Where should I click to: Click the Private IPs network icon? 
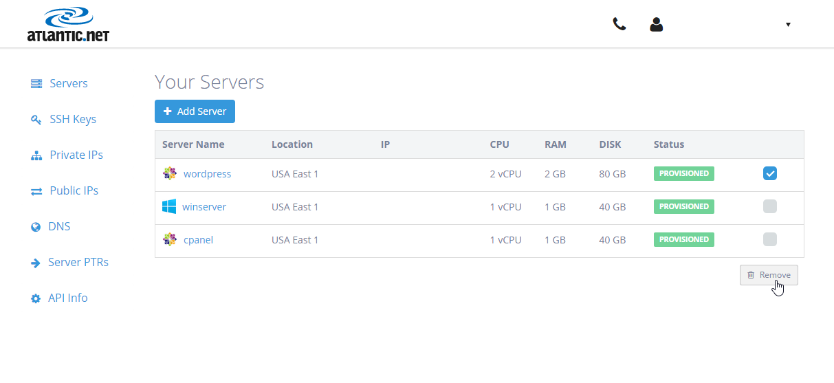tap(36, 155)
